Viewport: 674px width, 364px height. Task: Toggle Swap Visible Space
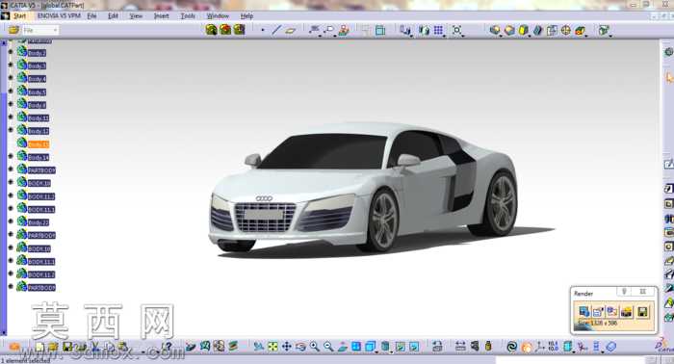(x=414, y=347)
